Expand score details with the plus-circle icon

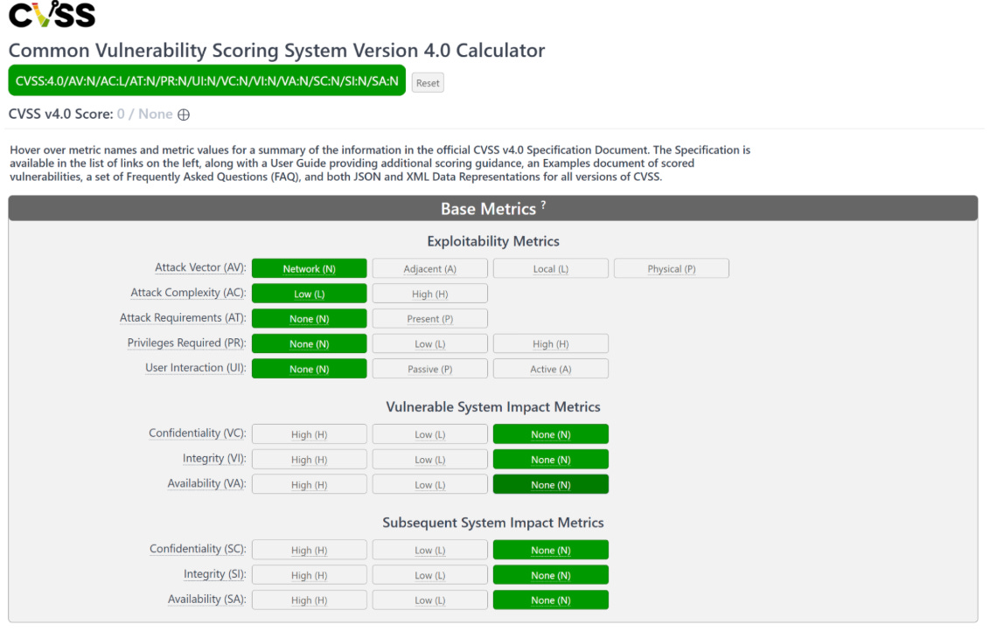tap(184, 114)
